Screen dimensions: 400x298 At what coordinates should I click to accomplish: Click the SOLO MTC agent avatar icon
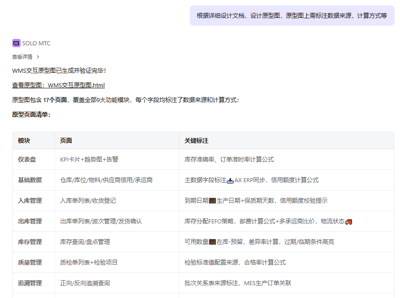click(x=16, y=43)
